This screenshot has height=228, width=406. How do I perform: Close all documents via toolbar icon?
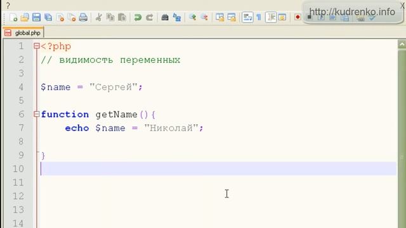pyautogui.click(x=72, y=18)
